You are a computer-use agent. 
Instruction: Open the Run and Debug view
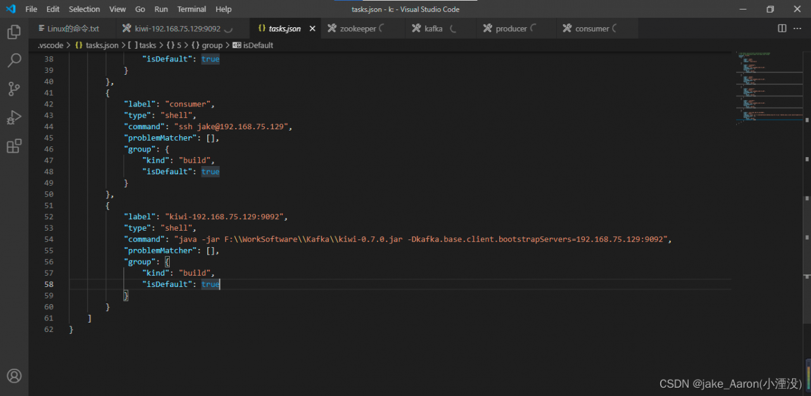tap(14, 118)
